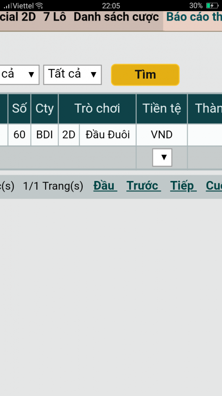Tap the battery charging icon

click(212, 6)
